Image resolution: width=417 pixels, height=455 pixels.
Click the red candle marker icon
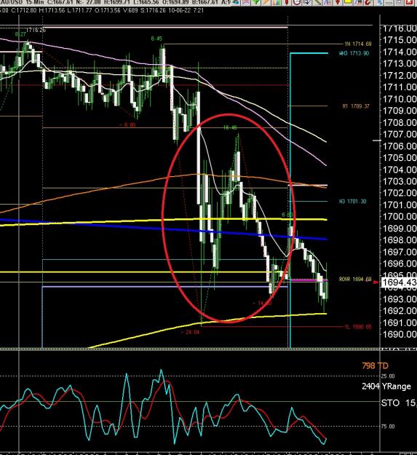pos(287,2)
